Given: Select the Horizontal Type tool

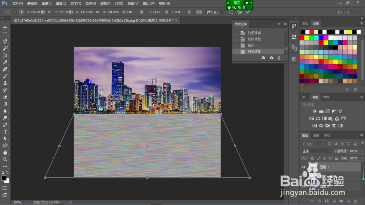Looking at the screenshot, I should point(5,132).
